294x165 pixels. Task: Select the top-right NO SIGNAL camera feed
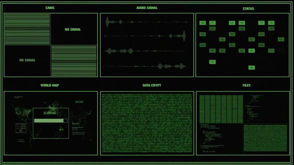[74, 29]
